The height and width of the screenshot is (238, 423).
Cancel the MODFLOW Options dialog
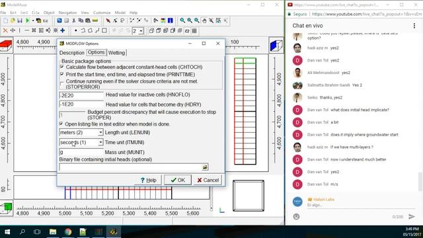208,180
